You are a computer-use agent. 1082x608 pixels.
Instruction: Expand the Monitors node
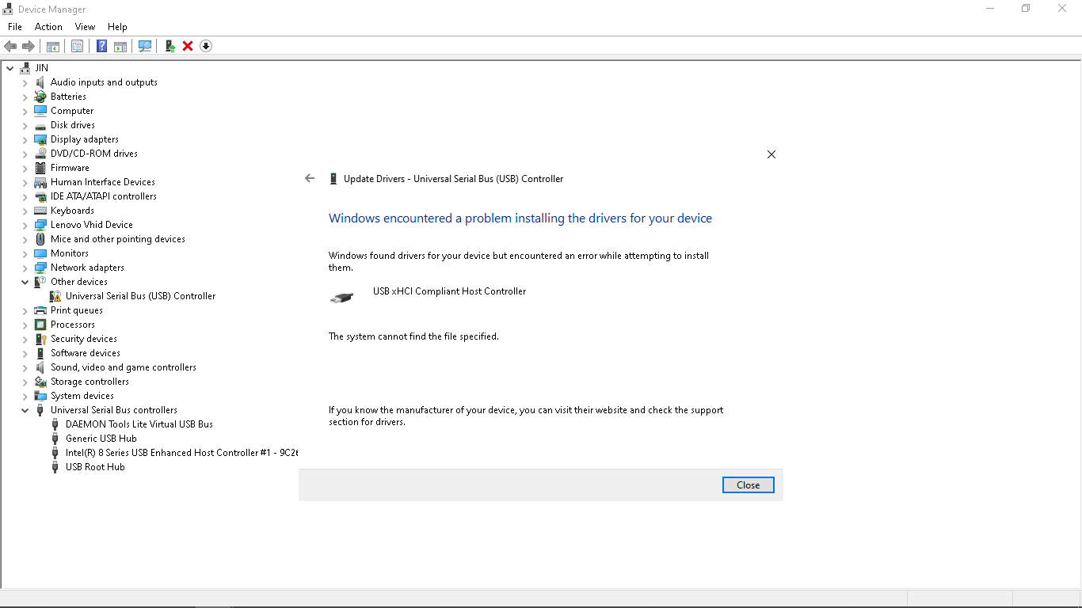point(25,253)
